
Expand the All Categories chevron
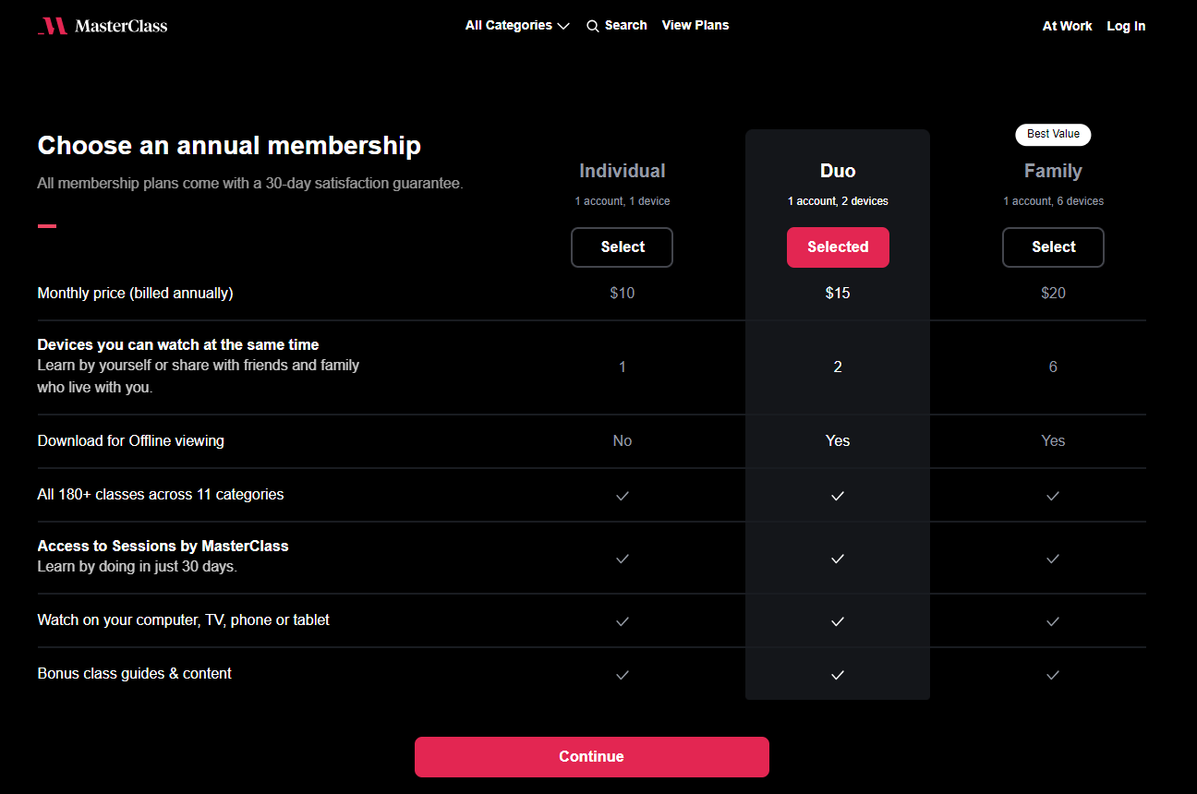[563, 26]
